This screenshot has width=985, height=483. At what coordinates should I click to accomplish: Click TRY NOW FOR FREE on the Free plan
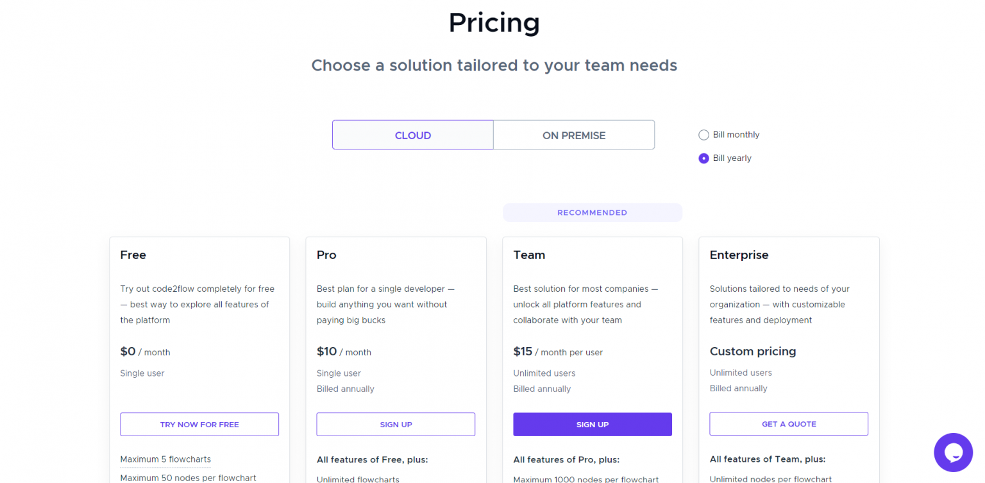point(199,424)
